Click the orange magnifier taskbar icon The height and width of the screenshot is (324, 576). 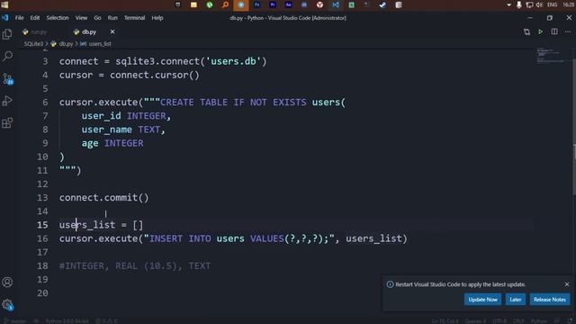tap(225, 4)
